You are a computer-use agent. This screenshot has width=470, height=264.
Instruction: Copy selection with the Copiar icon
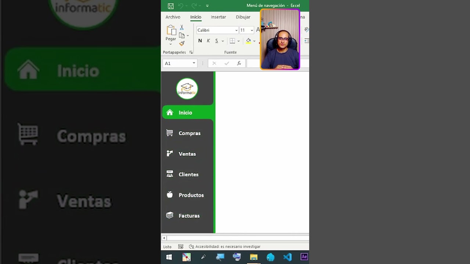182,36
